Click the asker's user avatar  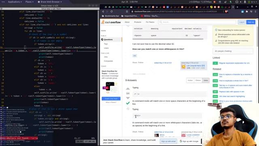[183, 67]
